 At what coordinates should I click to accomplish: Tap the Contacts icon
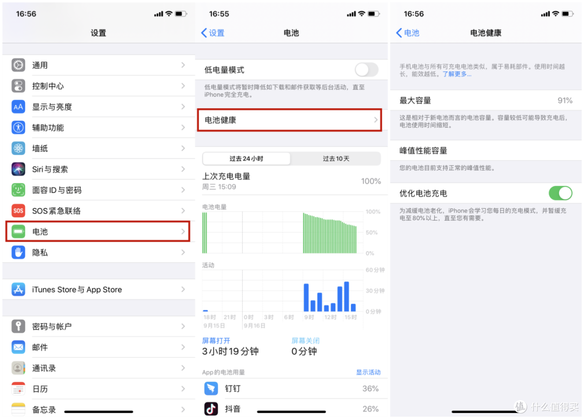(x=18, y=368)
